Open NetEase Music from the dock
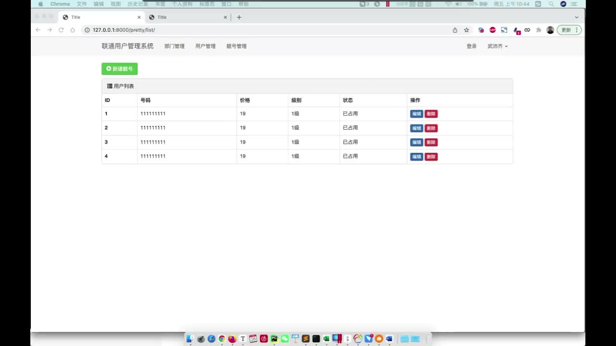 click(x=264, y=339)
